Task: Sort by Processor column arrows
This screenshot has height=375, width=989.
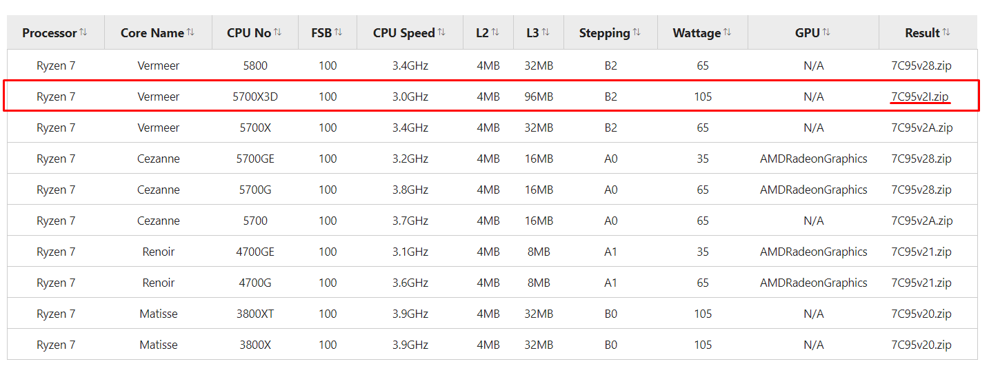Action: (83, 32)
